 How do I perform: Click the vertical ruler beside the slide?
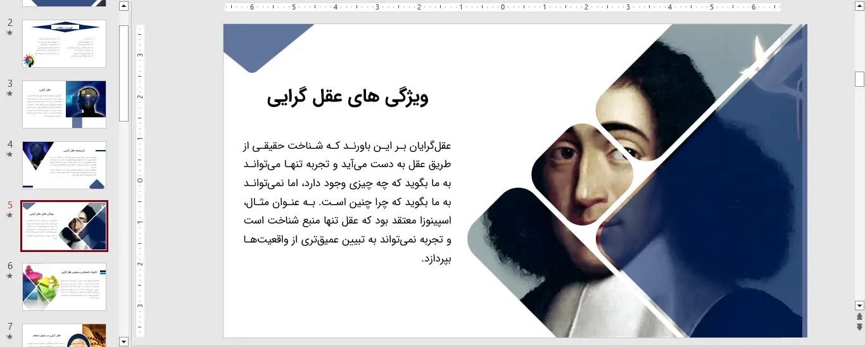[x=140, y=180]
